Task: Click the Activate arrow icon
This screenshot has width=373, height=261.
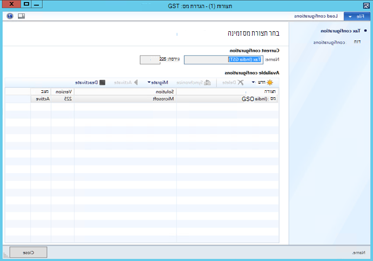Action: click(x=136, y=83)
